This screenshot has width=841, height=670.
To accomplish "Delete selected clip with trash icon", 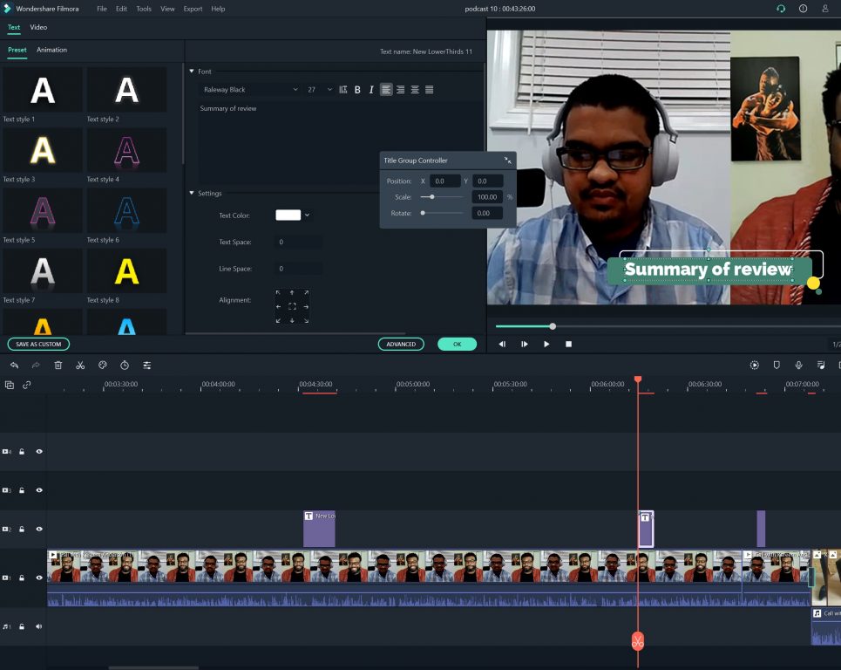I will click(58, 365).
